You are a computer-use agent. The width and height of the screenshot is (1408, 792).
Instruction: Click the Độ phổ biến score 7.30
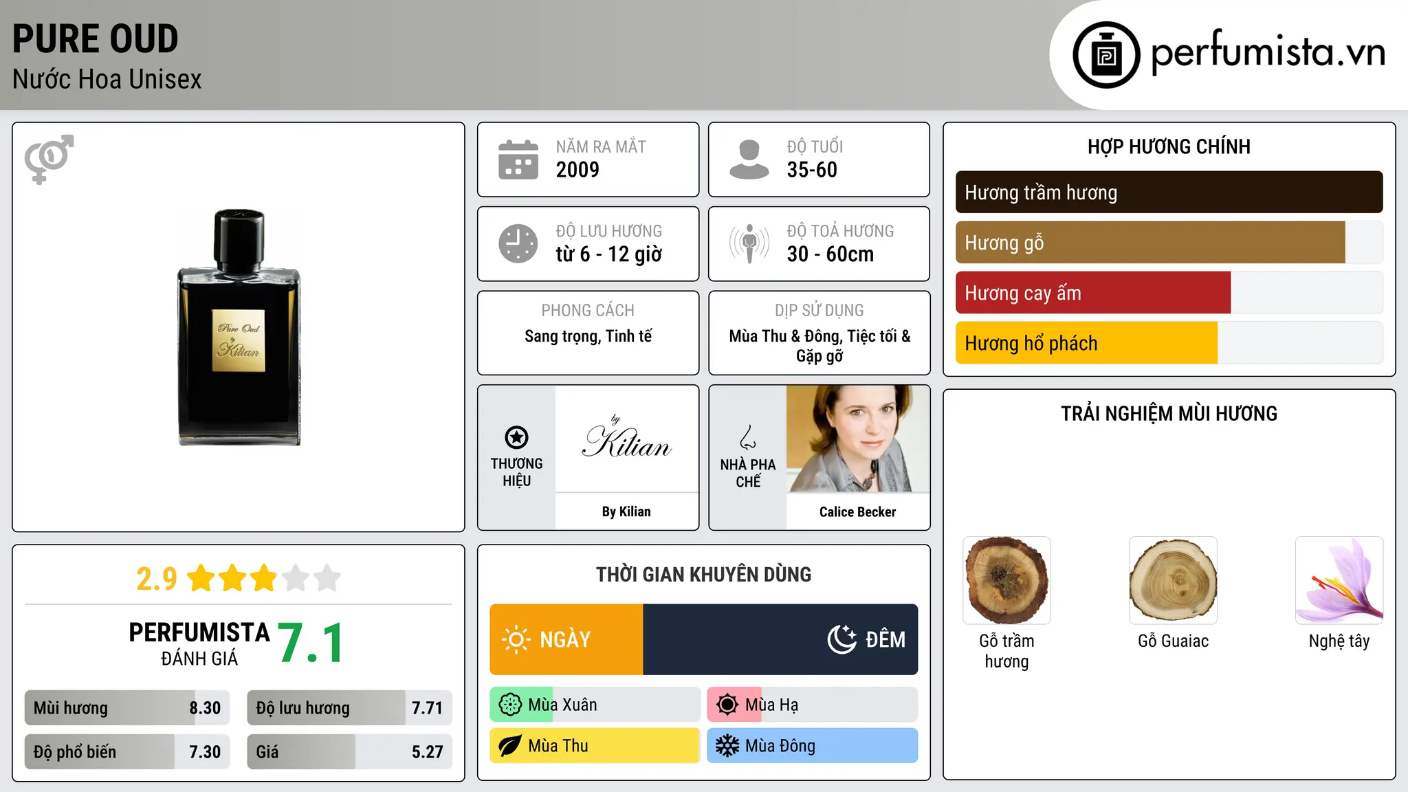click(x=205, y=752)
